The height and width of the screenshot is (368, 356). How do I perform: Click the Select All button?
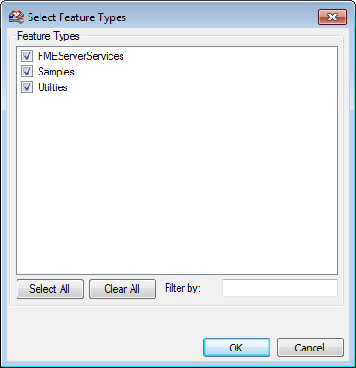[50, 289]
